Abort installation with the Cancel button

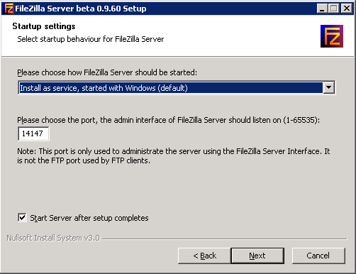318,256
